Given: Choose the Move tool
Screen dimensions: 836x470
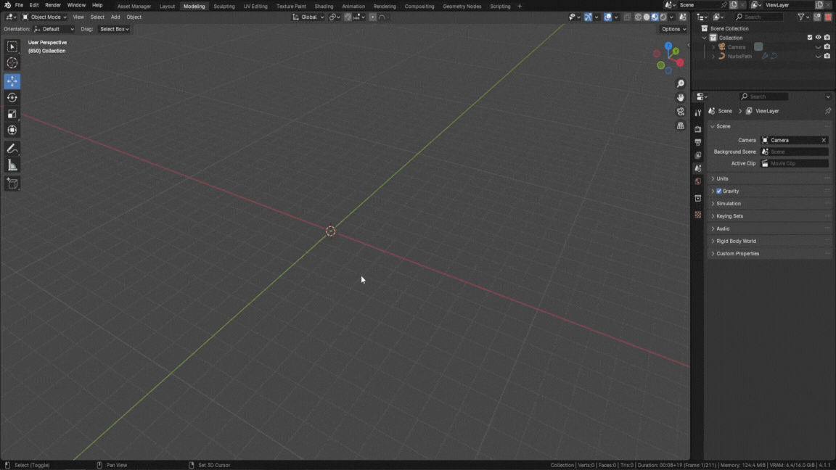Looking at the screenshot, I should 12,81.
